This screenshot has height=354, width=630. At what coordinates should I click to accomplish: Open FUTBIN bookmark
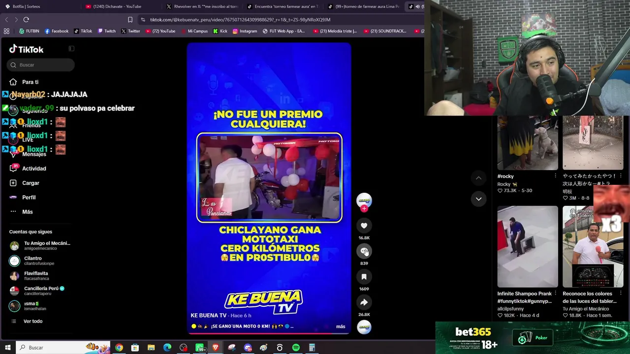point(29,31)
